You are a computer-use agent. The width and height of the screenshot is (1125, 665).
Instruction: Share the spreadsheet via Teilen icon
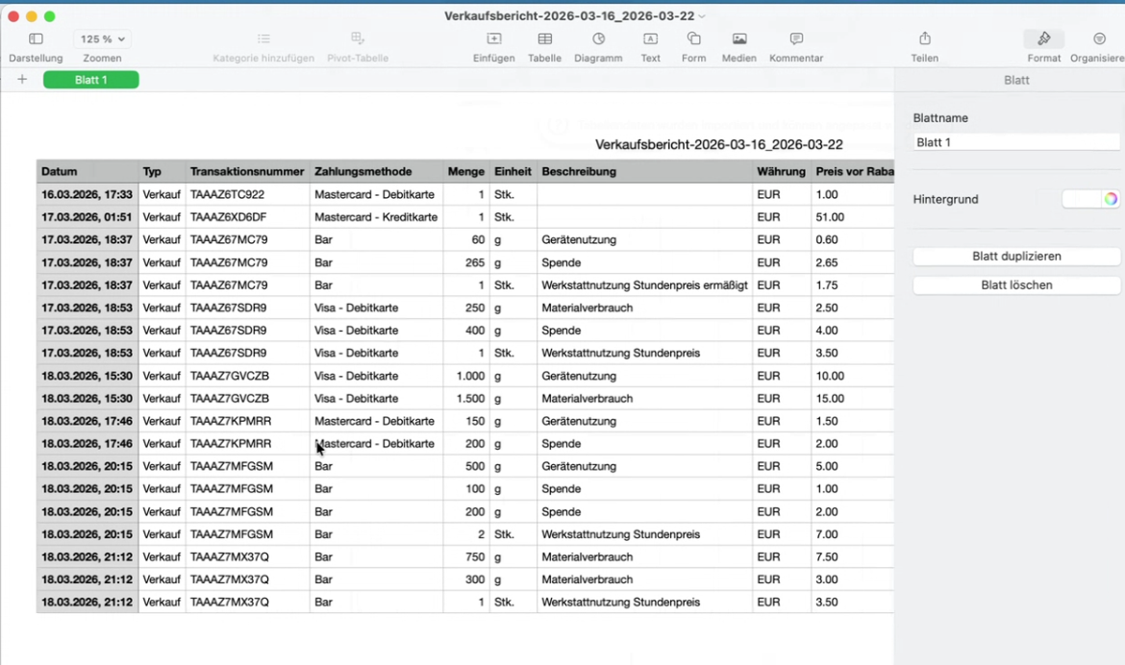(925, 38)
